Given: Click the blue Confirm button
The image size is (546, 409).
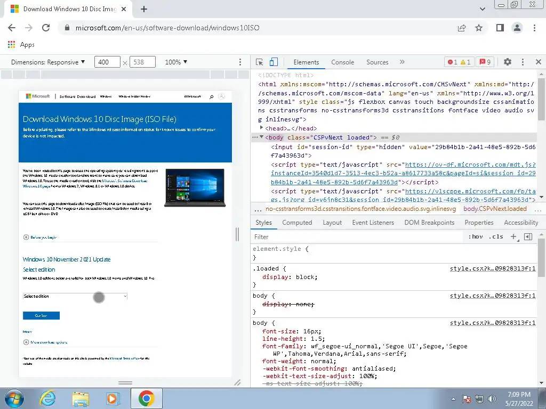Looking at the screenshot, I should click(x=41, y=315).
